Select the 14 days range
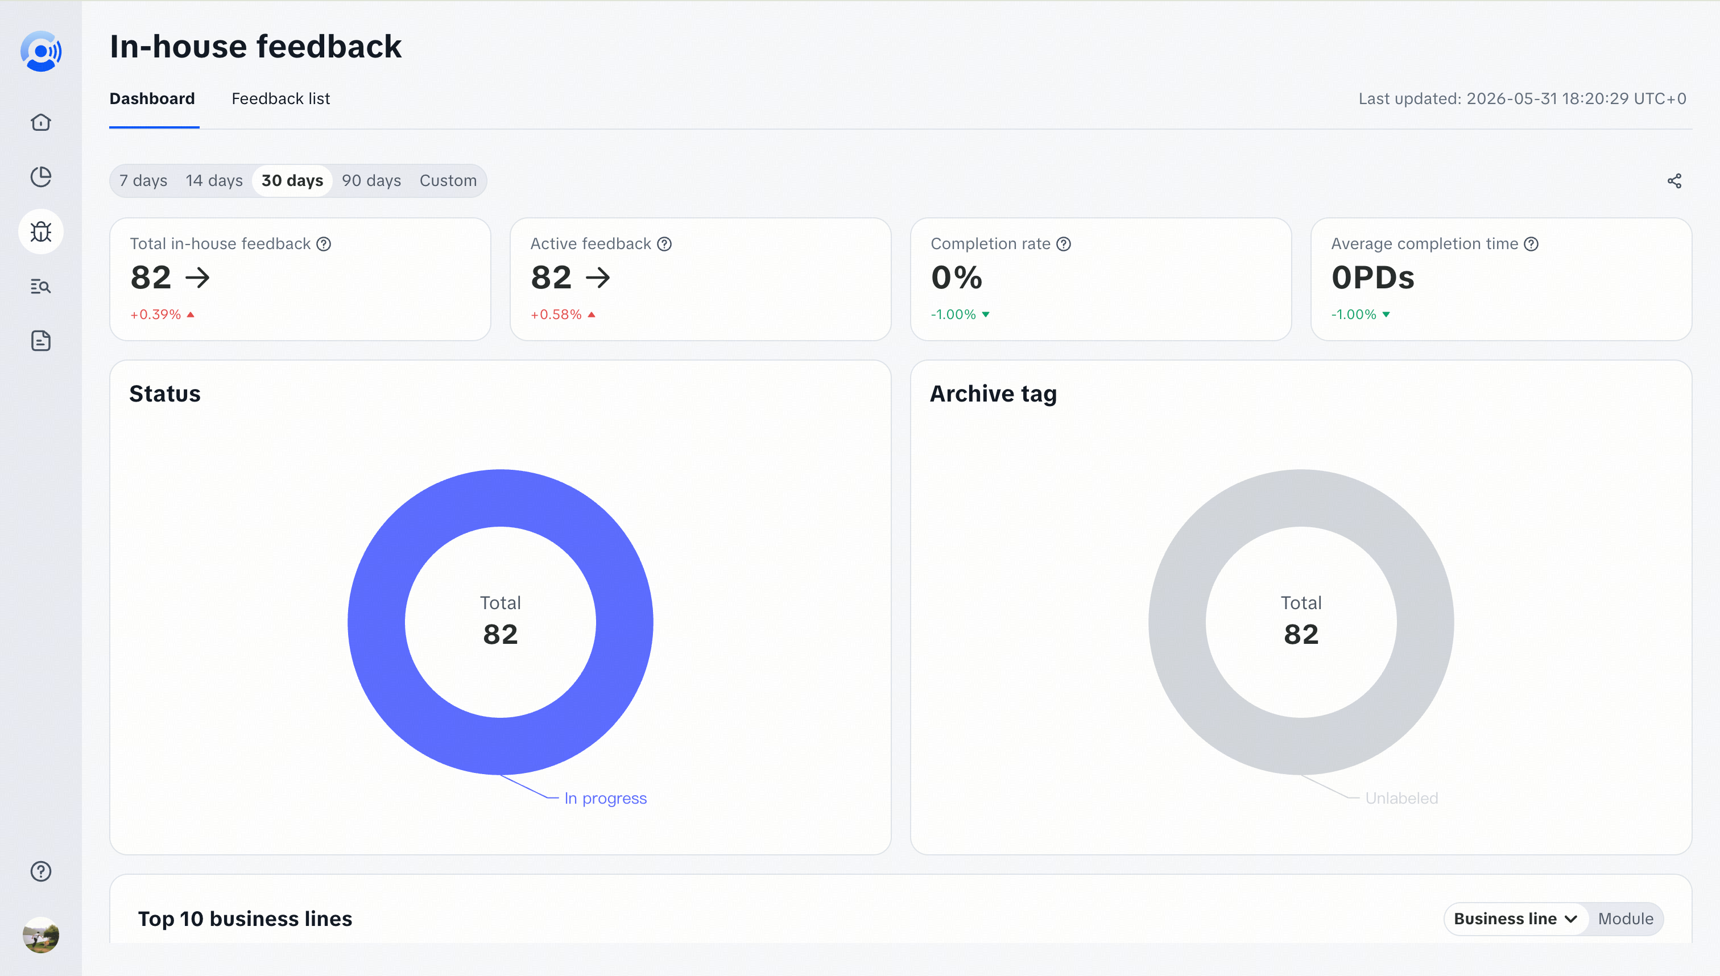Screen dimensions: 1720x976 [214, 181]
